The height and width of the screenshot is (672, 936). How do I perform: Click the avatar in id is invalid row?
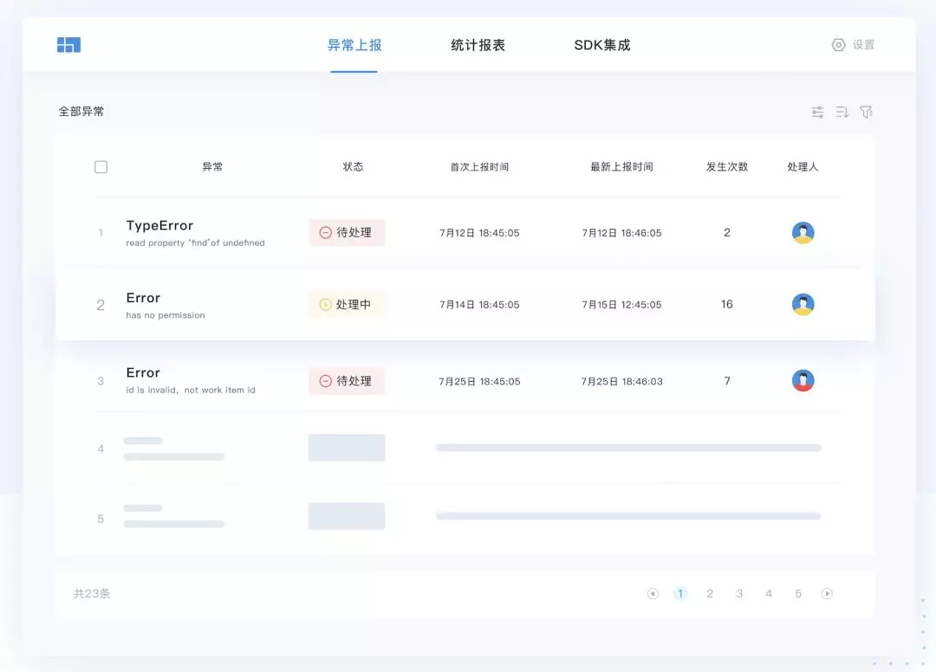tap(803, 380)
